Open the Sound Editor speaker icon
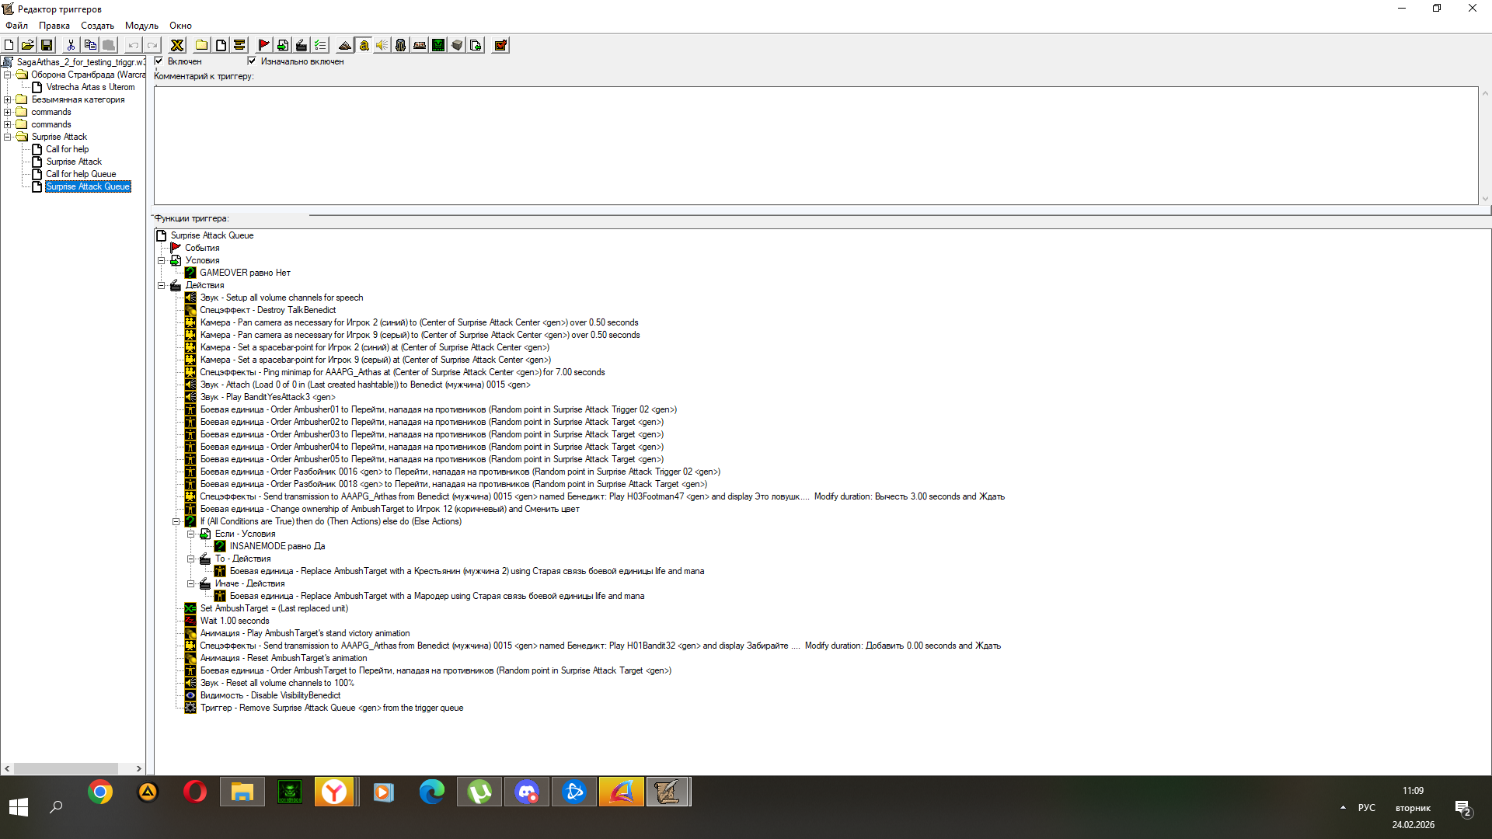 (382, 45)
